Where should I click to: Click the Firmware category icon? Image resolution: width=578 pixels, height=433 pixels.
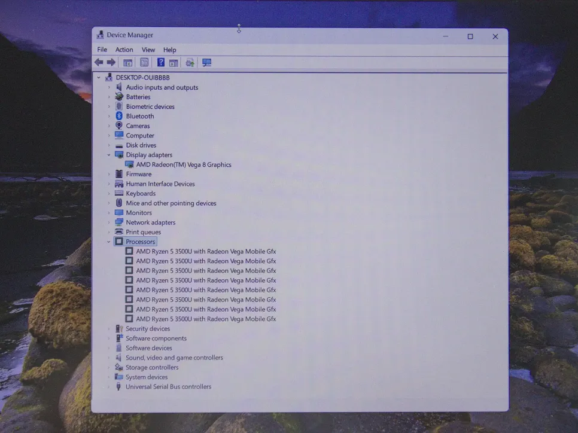[x=118, y=174]
